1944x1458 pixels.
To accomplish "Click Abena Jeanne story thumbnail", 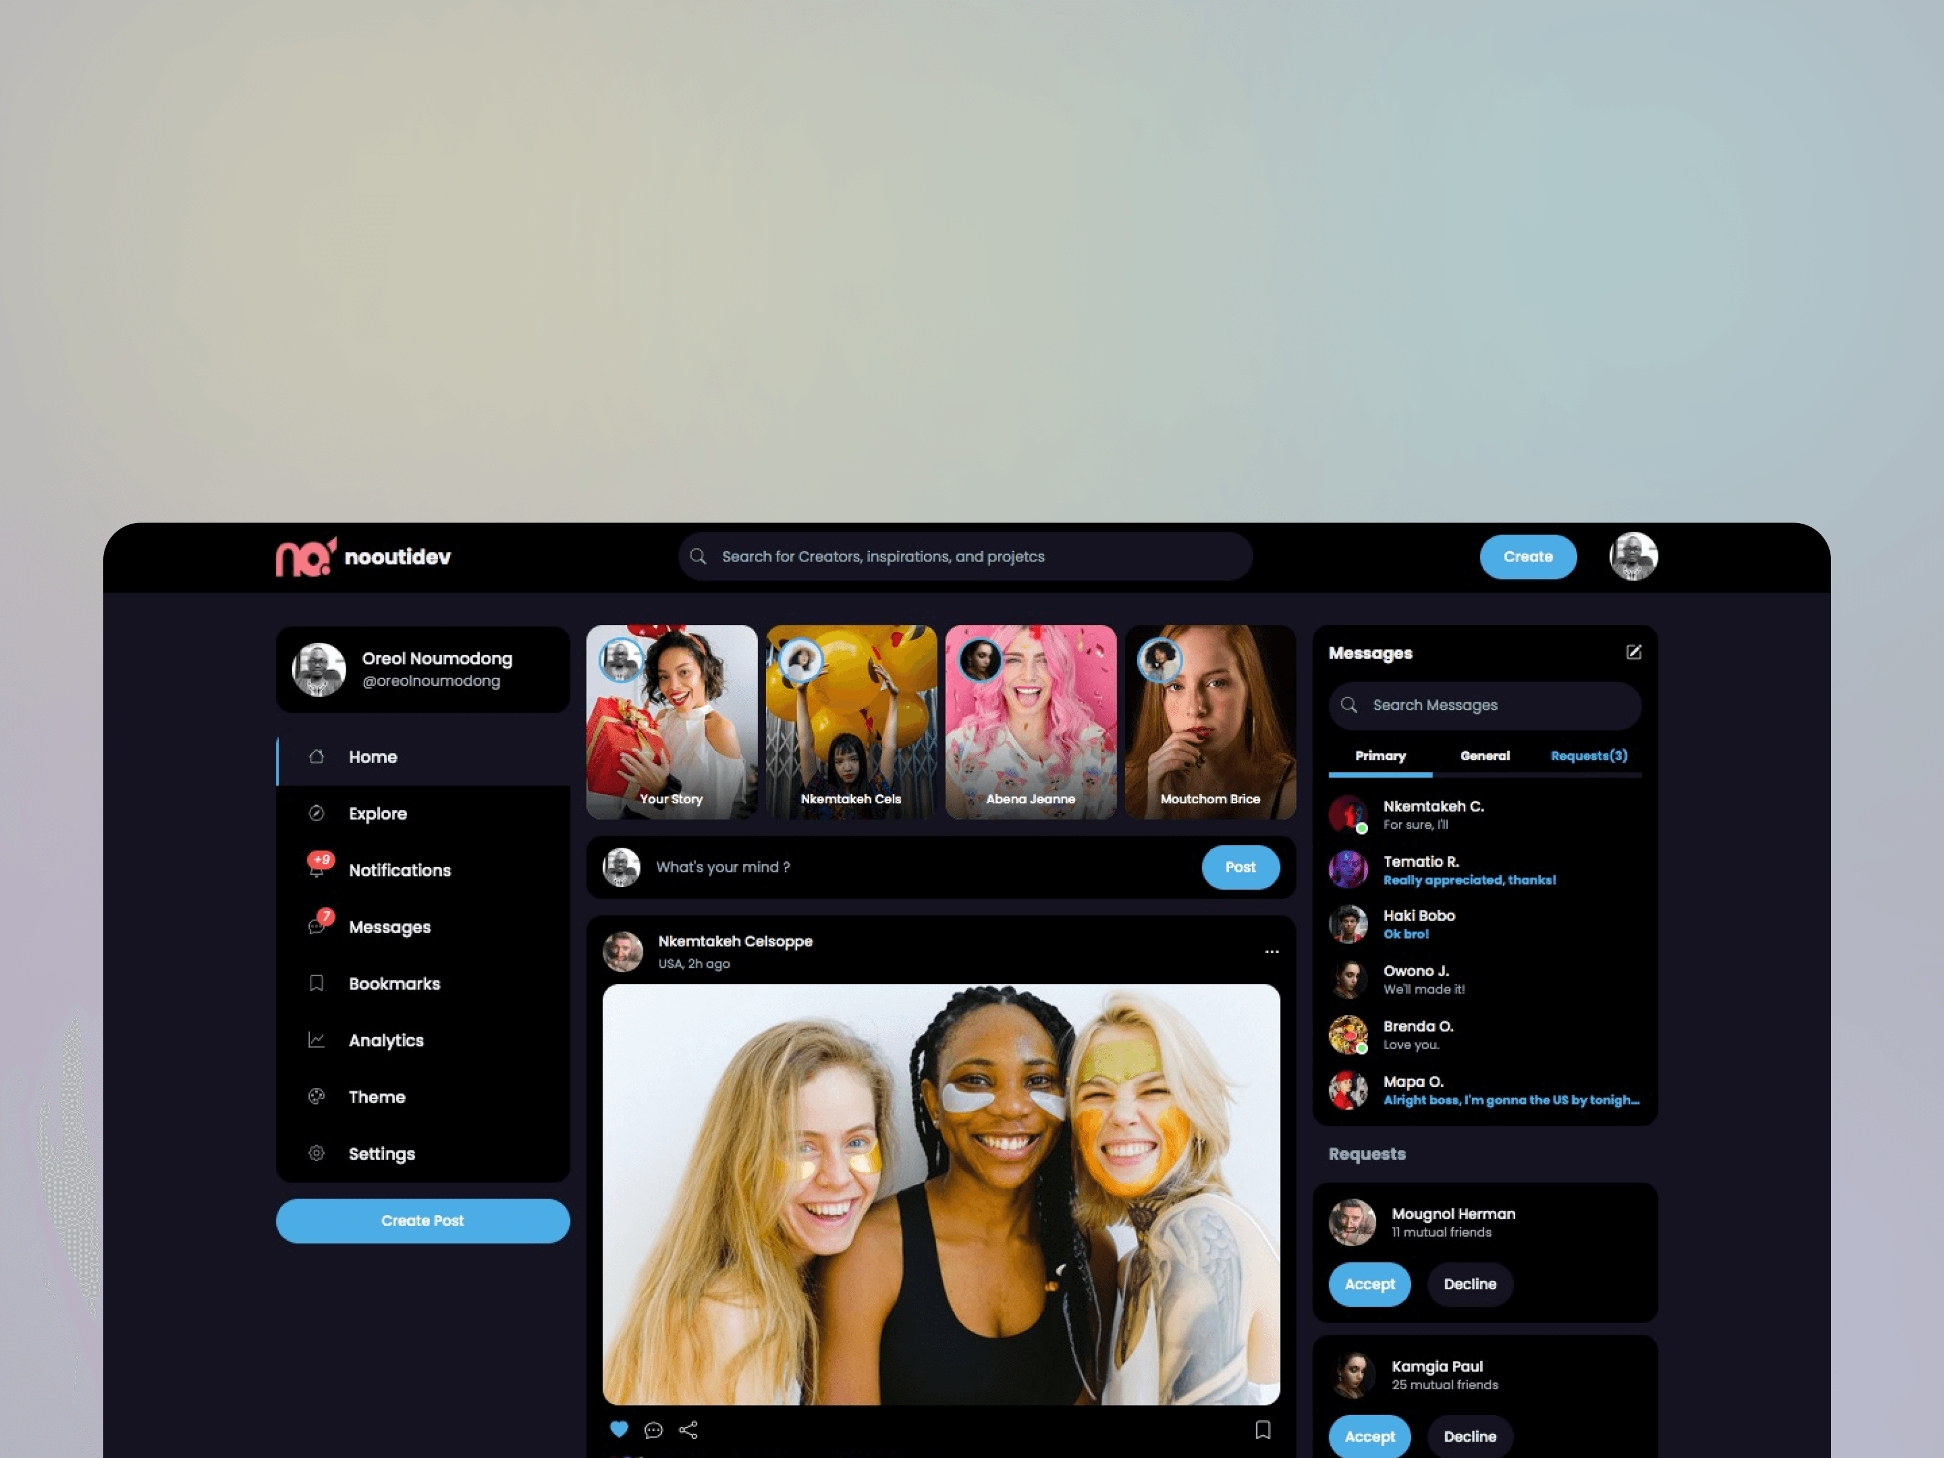I will [x=1027, y=721].
